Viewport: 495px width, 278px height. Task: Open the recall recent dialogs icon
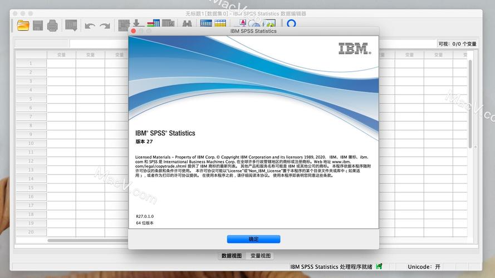pyautogui.click(x=71, y=25)
